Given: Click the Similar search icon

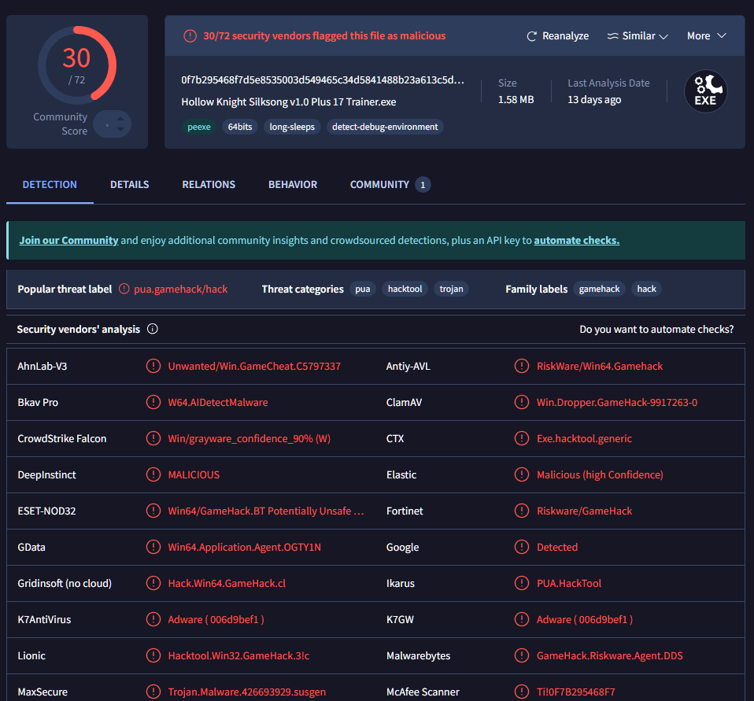Looking at the screenshot, I should tap(612, 36).
